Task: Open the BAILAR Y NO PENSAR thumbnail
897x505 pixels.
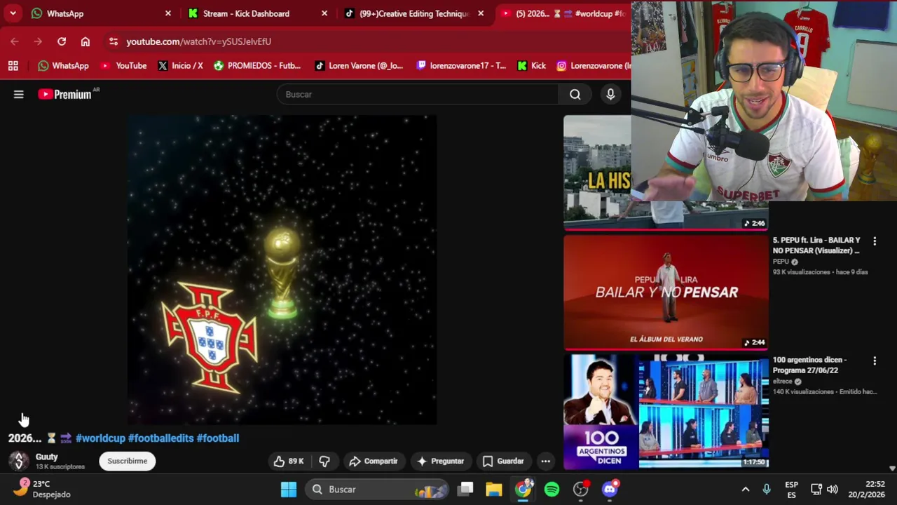Action: pyautogui.click(x=666, y=292)
